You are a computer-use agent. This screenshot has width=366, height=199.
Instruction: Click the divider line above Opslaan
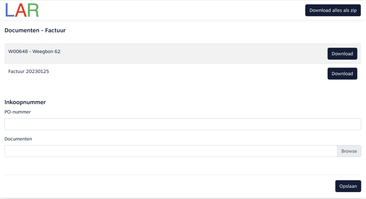[x=183, y=175]
